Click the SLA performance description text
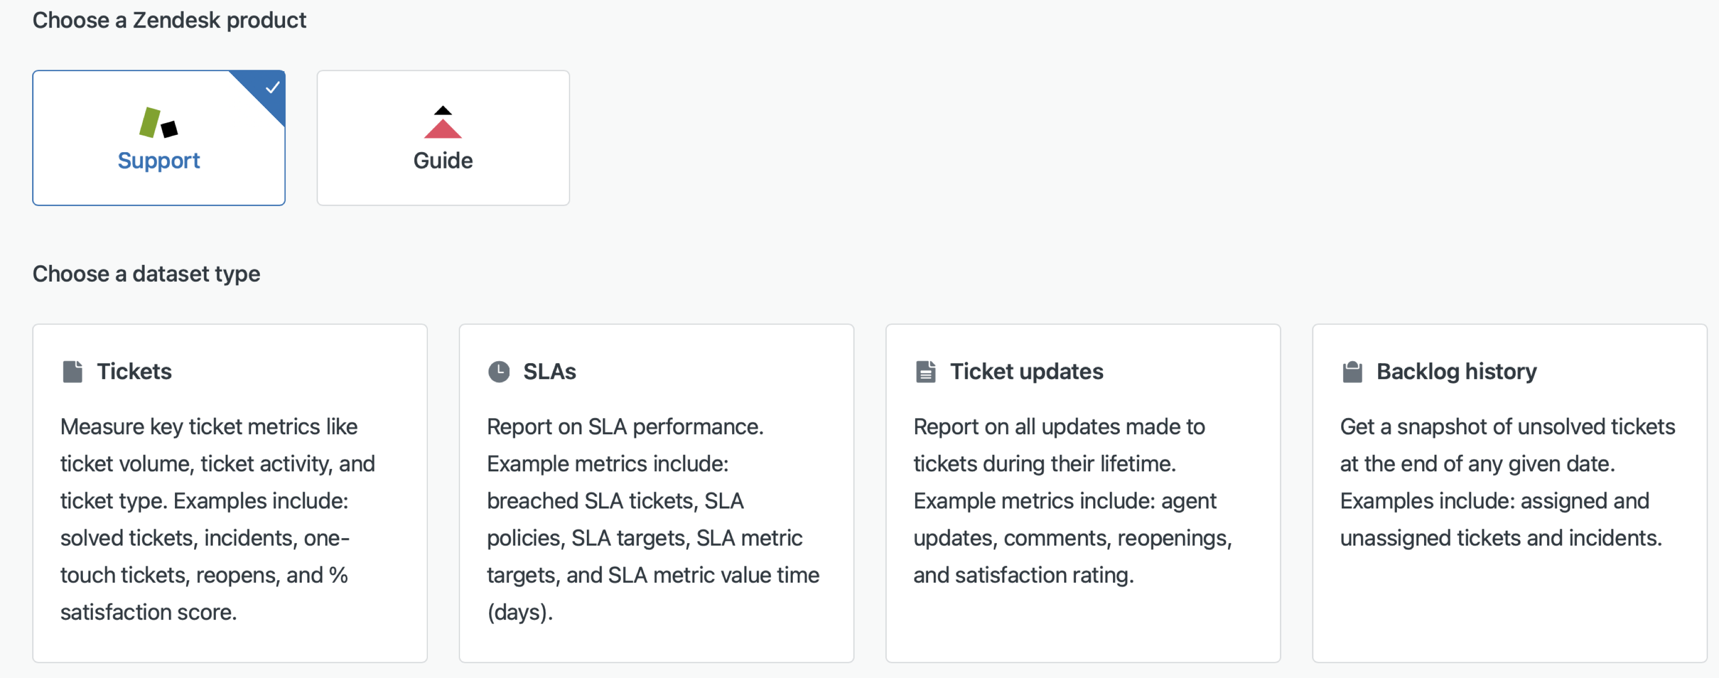 tap(653, 519)
